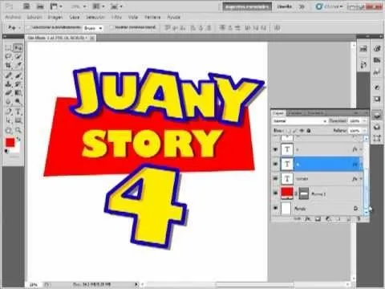
Task: Open the Ayuda menu
Action: [x=174, y=17]
